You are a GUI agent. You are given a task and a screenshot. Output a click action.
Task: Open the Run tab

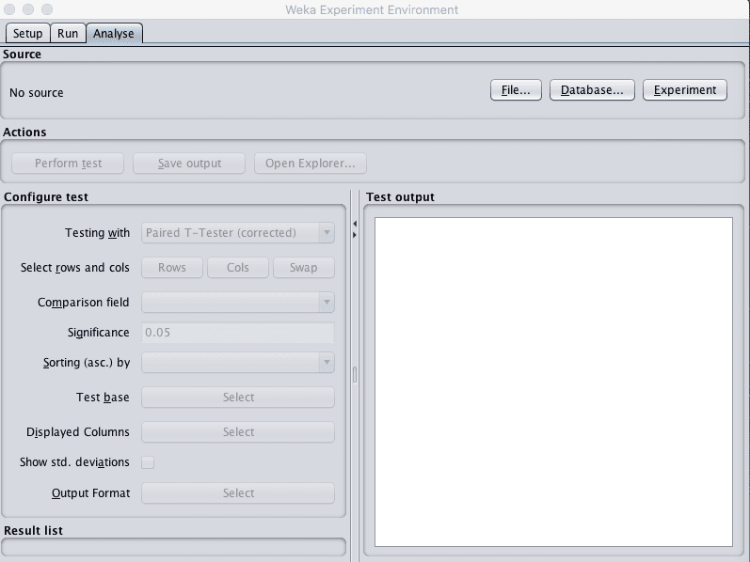click(68, 34)
